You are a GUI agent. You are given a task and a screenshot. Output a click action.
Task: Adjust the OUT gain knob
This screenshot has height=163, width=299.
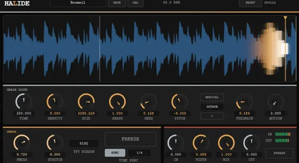click(251, 143)
